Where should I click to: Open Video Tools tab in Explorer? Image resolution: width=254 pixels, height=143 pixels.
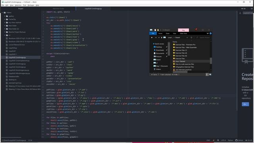point(183,33)
